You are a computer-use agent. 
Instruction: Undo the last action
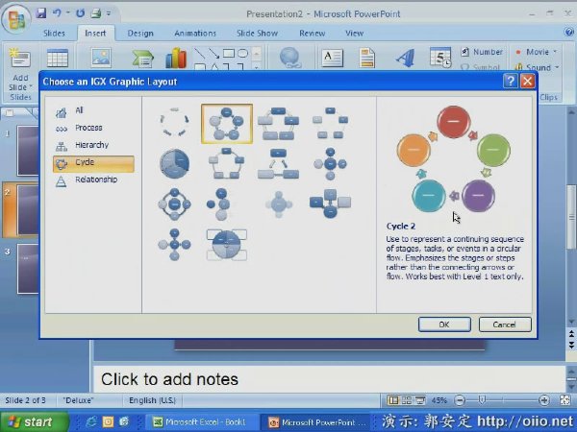[x=57, y=13]
